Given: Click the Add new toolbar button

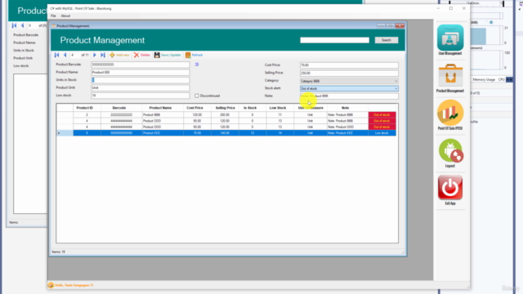Looking at the screenshot, I should click(x=119, y=55).
